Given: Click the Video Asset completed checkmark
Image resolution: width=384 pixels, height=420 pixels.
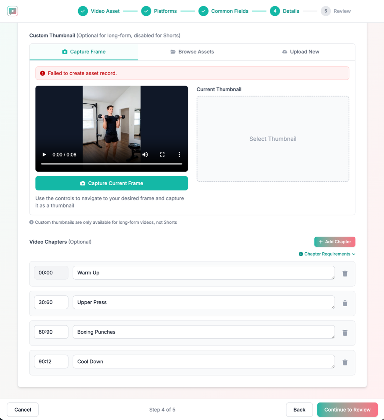Looking at the screenshot, I should (x=83, y=11).
